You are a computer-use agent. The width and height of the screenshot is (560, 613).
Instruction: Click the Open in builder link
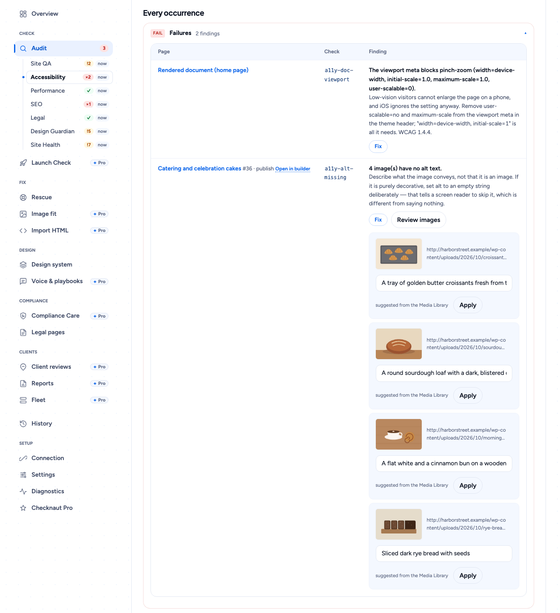coord(293,169)
